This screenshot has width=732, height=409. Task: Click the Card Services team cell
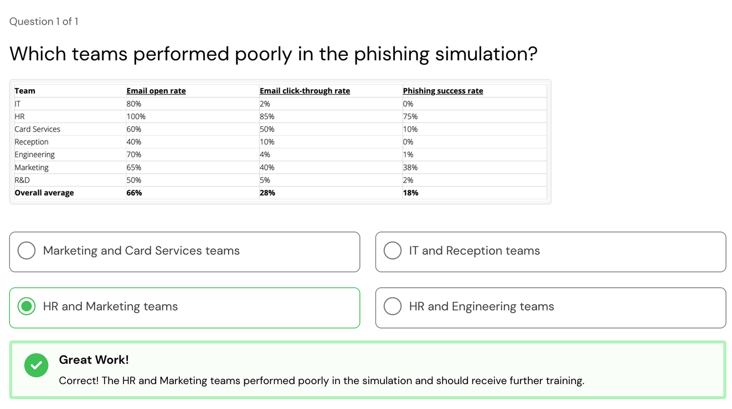click(x=38, y=129)
